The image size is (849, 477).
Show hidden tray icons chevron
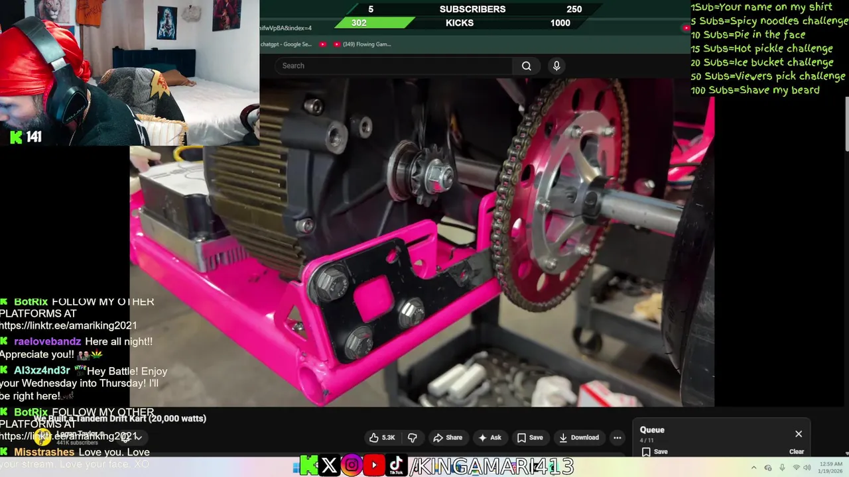[753, 468]
